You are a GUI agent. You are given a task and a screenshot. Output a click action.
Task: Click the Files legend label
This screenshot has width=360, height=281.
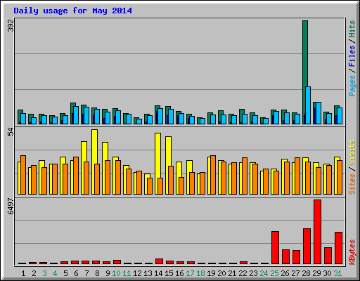coord(352,56)
